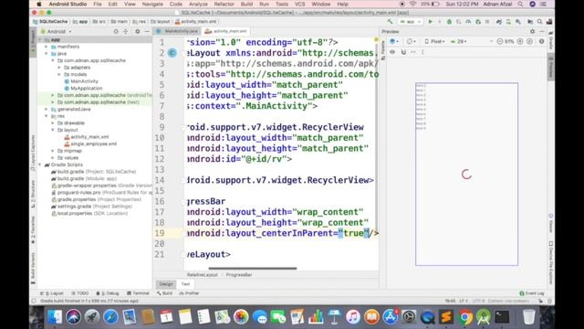Select the Text editor tab

pos(185,284)
